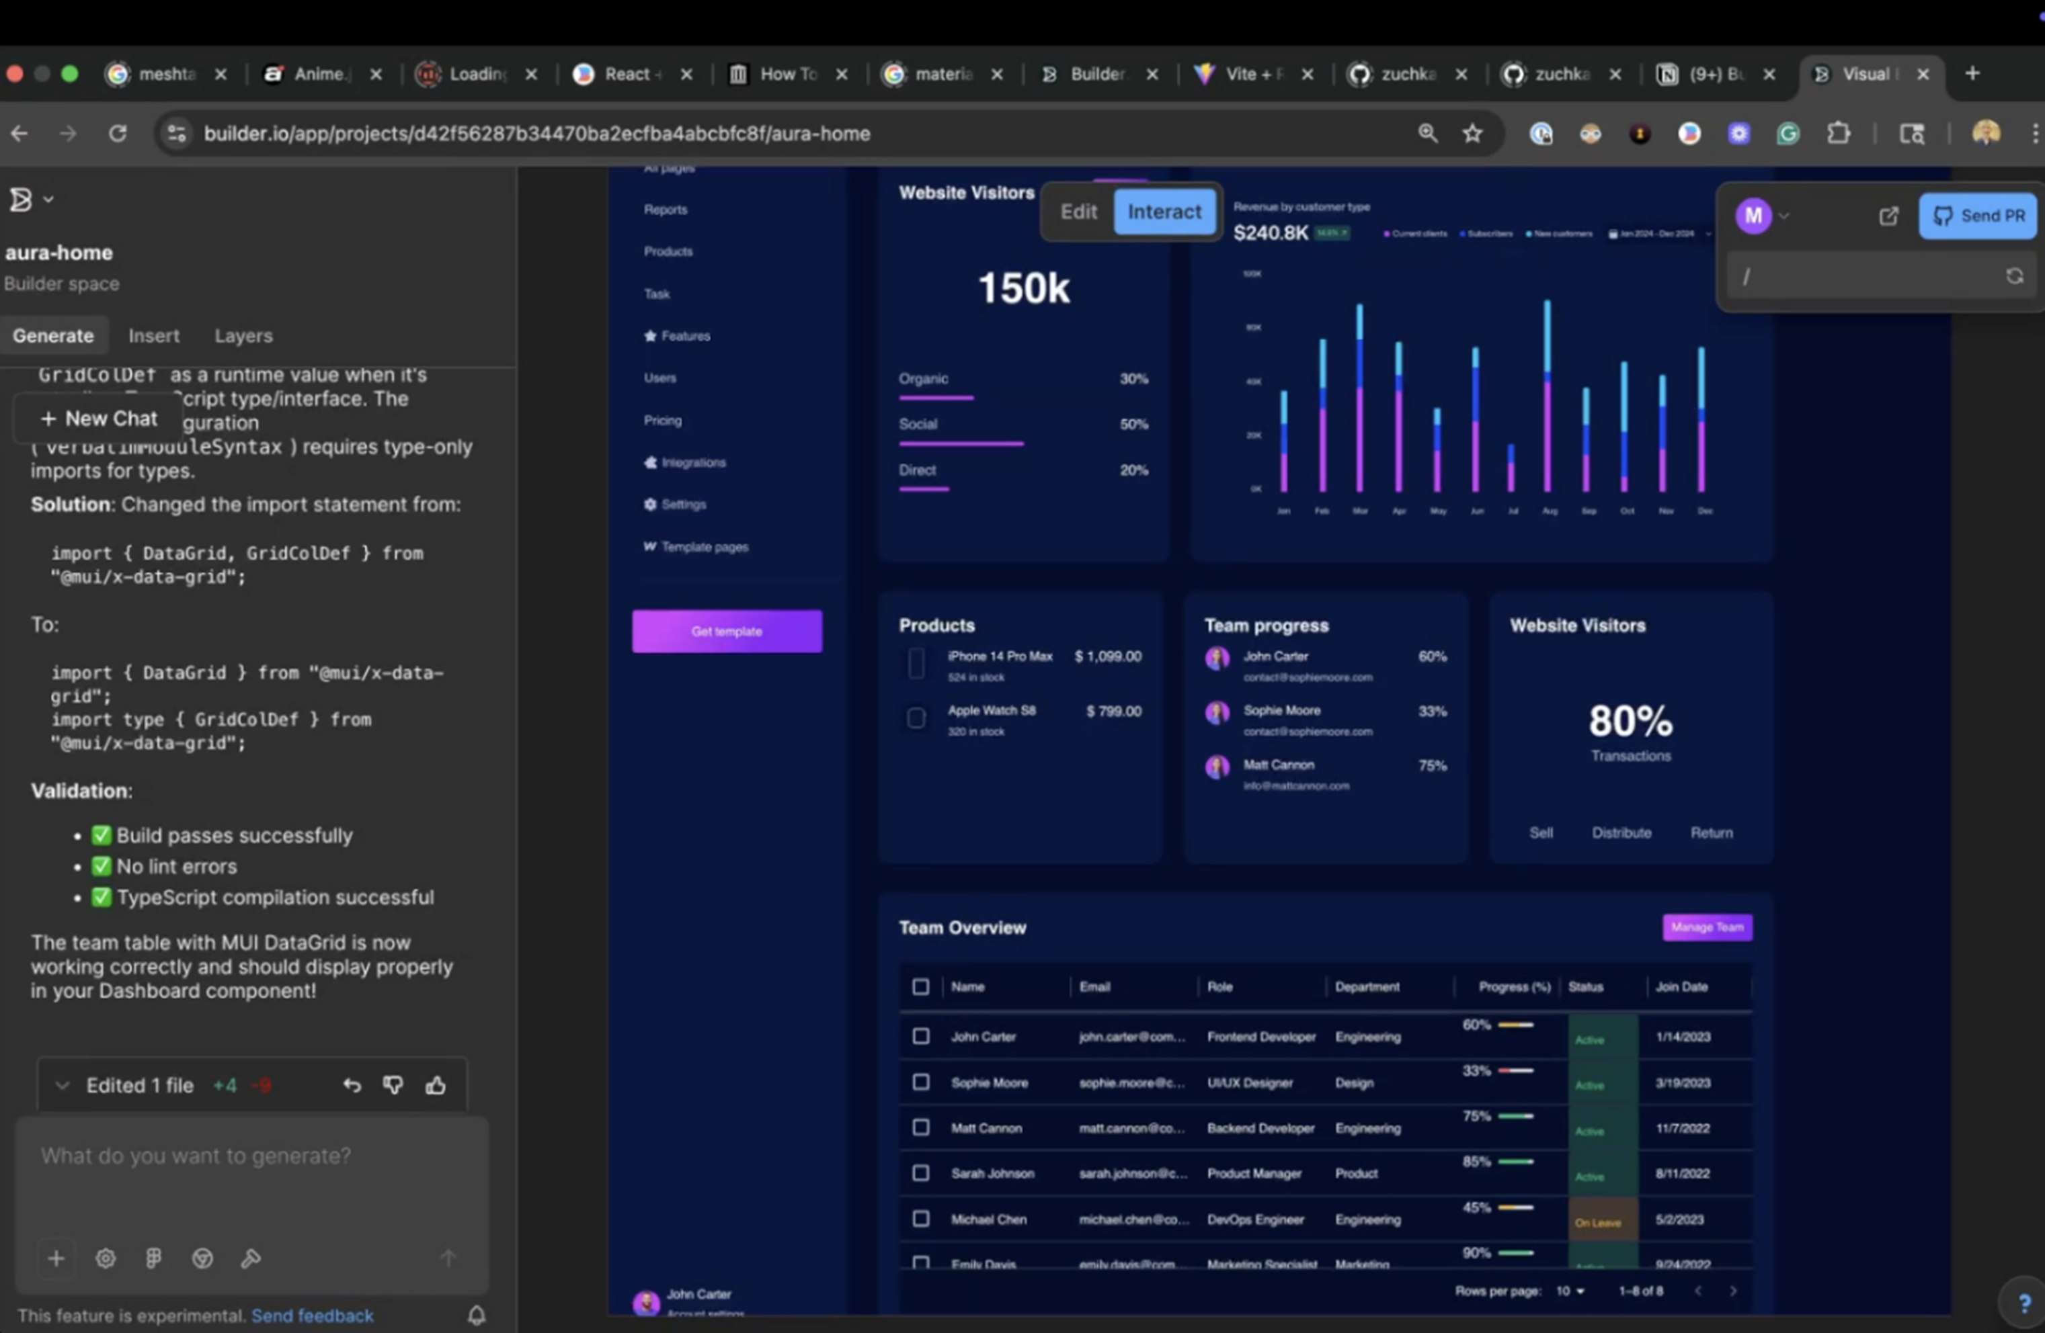This screenshot has width=2045, height=1333.
Task: Select the build tool hammer icon
Action: click(x=251, y=1258)
